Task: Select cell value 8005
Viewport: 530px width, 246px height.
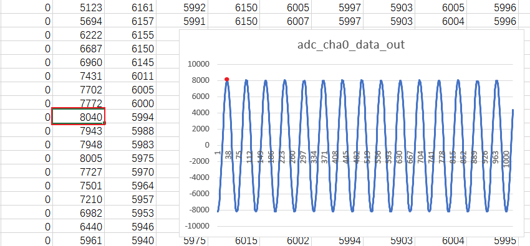Action: 79,158
